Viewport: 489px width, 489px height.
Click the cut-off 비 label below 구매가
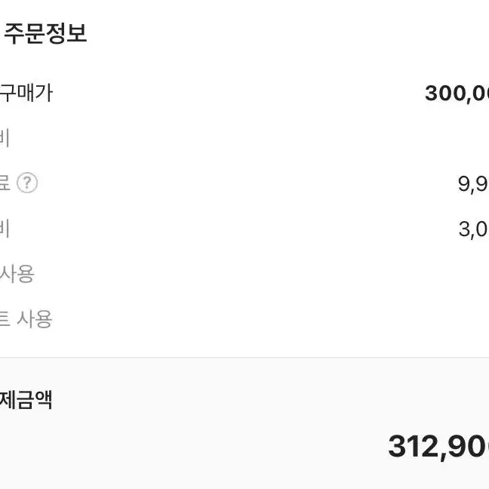point(5,137)
